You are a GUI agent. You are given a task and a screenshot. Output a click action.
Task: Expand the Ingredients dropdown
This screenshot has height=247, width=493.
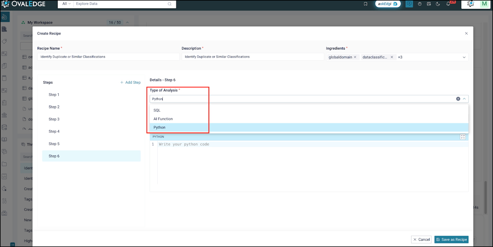click(x=464, y=57)
